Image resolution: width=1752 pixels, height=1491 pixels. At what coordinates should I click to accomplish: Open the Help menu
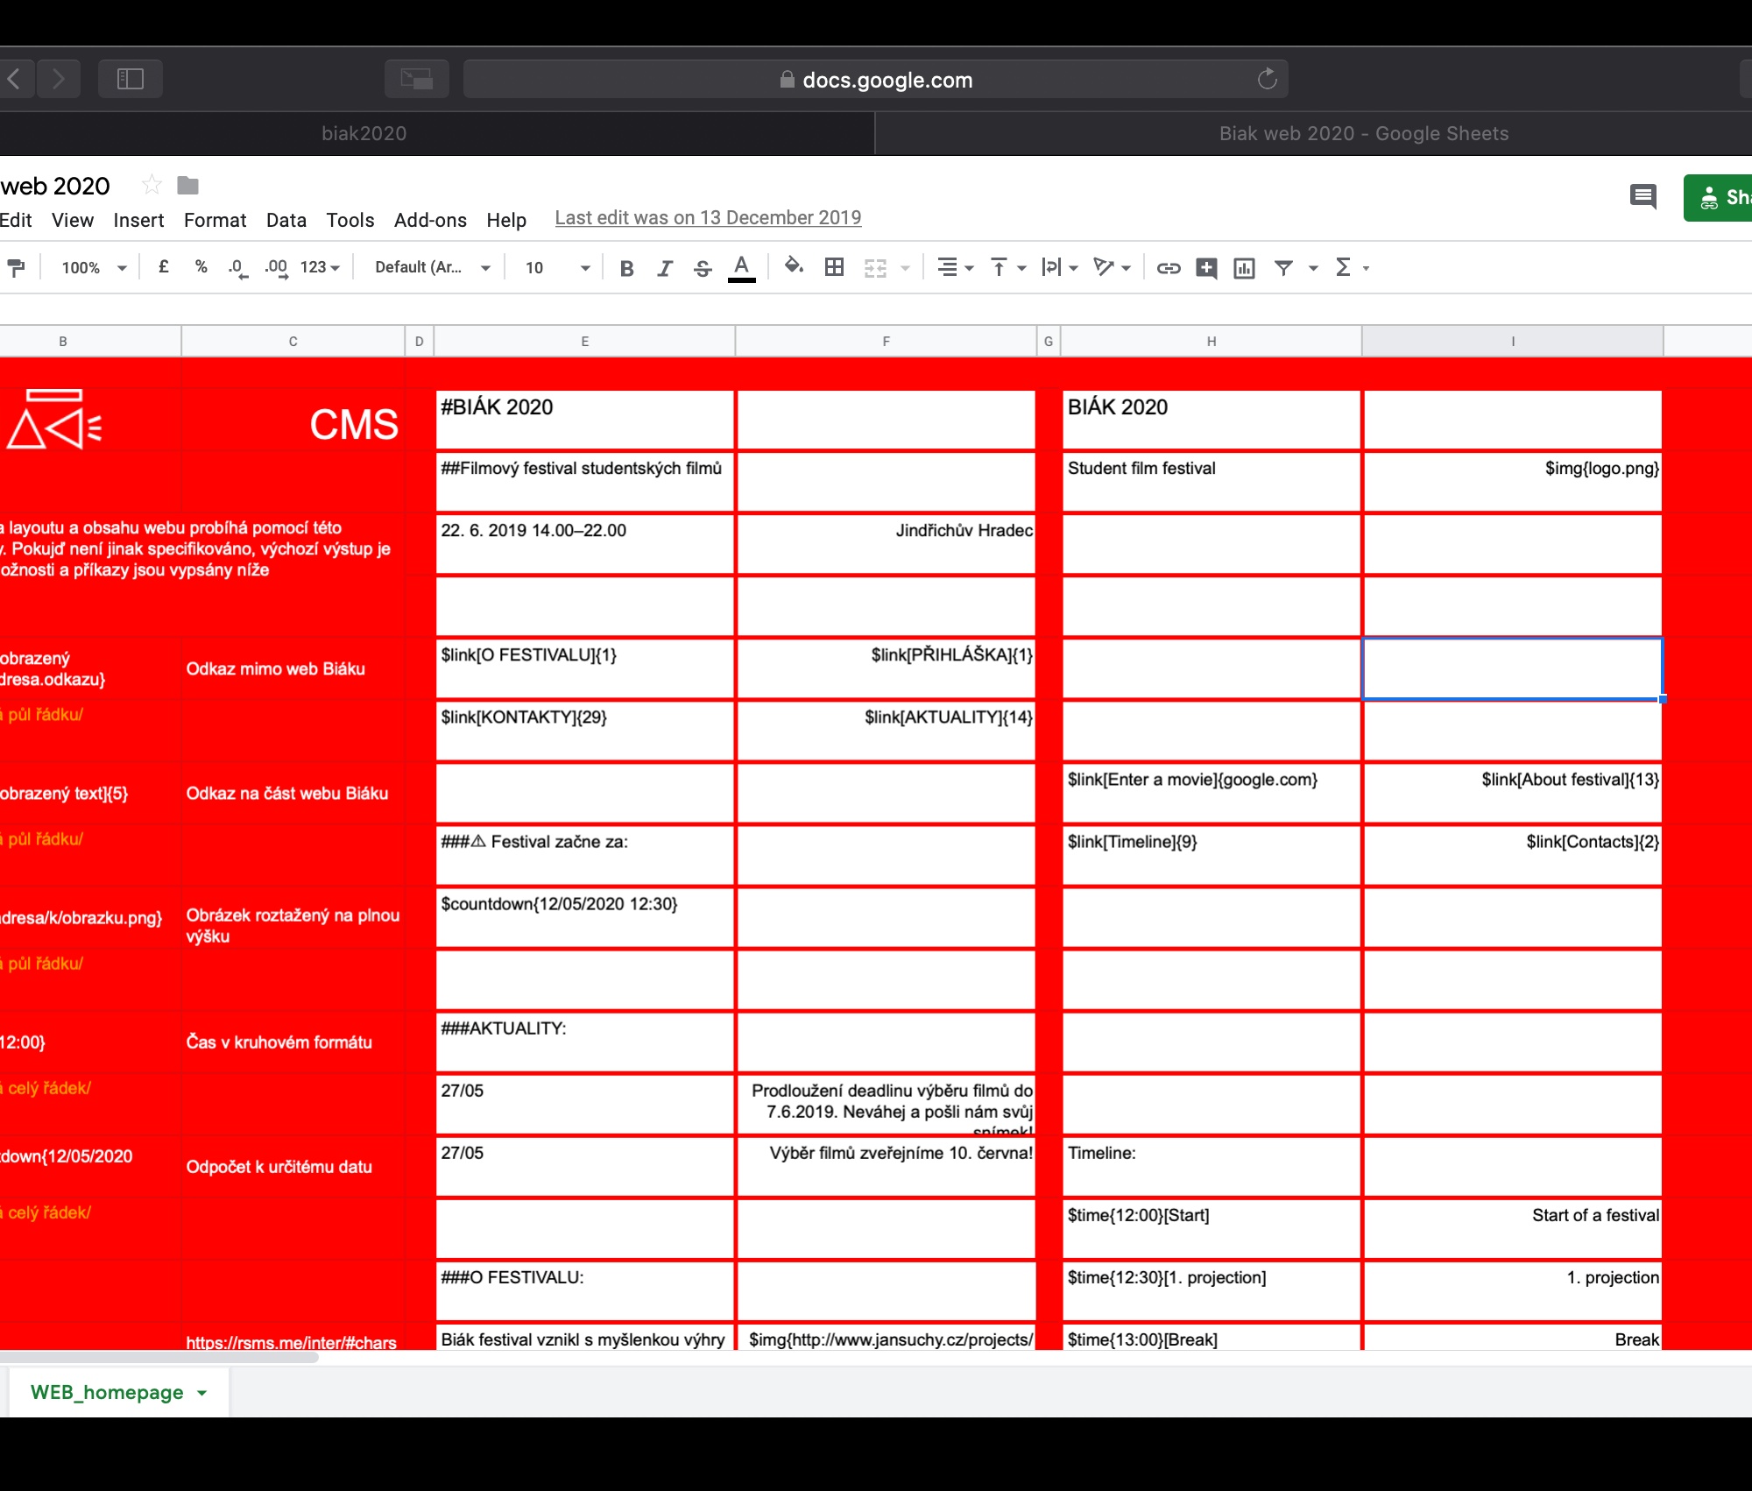(x=506, y=220)
